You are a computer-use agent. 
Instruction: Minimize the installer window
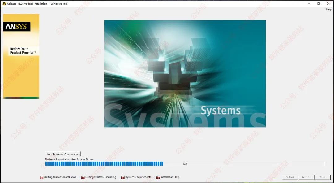(x=309, y=4)
